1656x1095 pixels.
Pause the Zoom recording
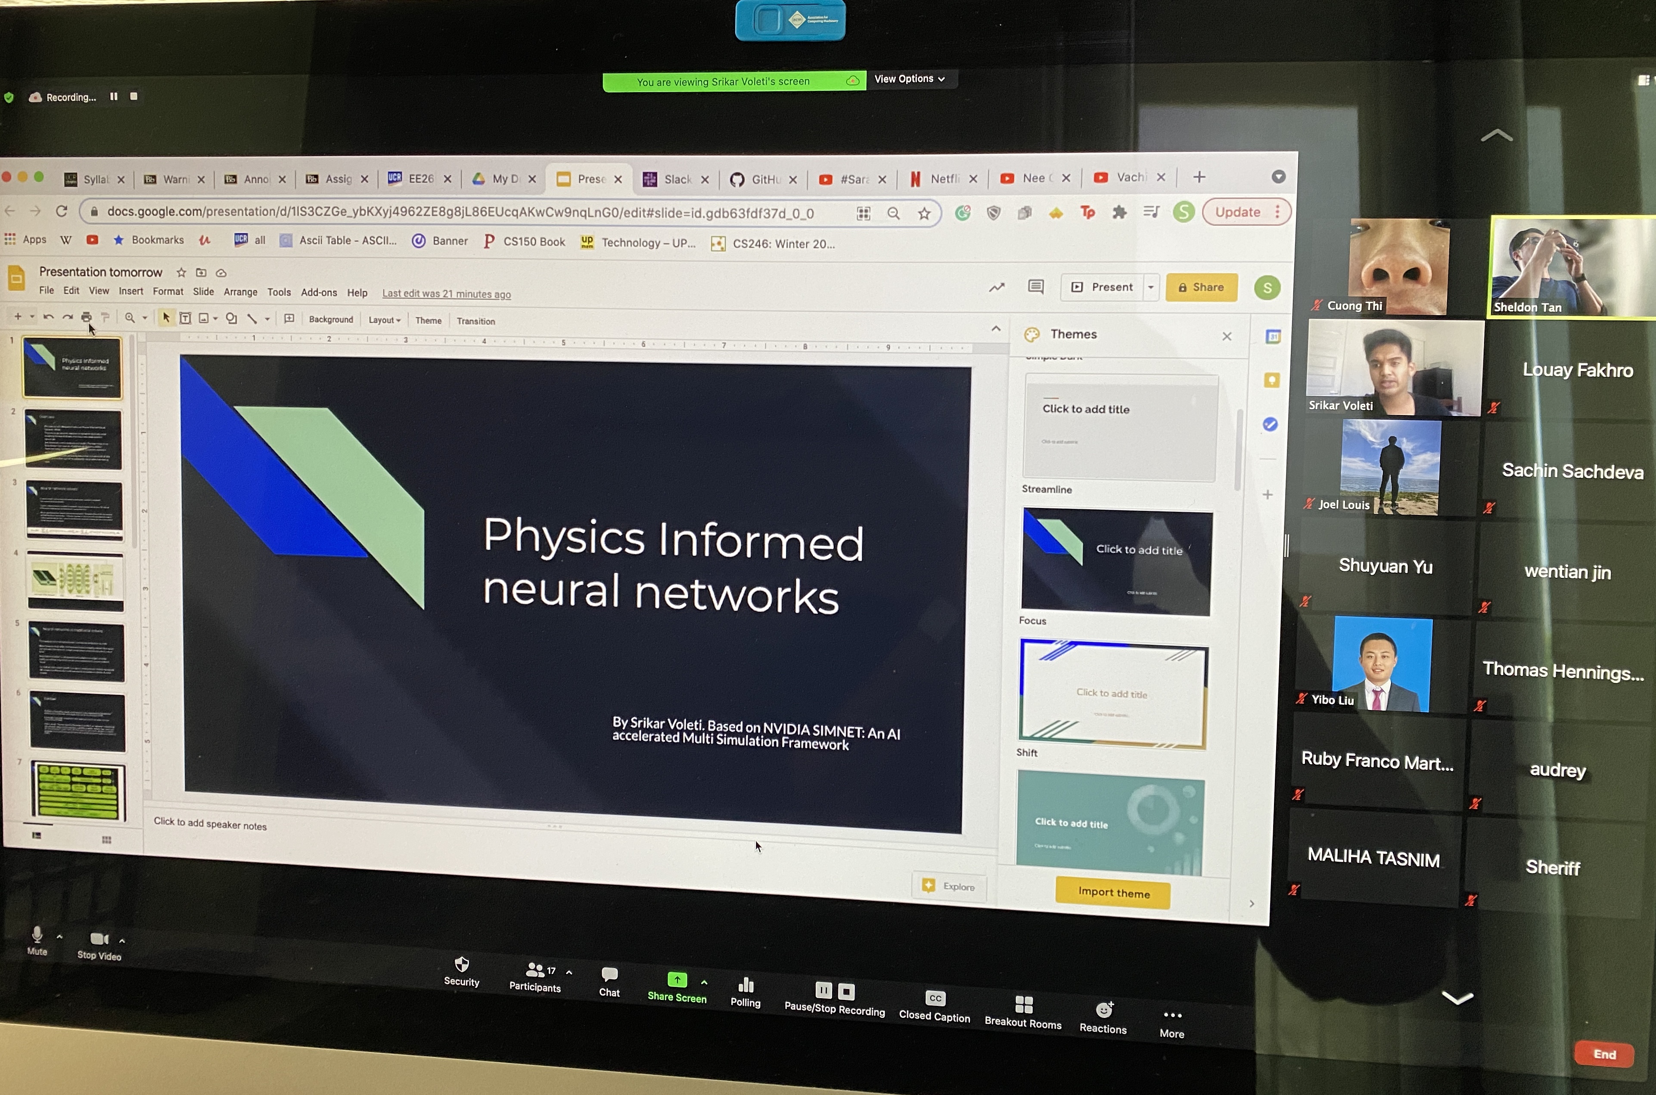[823, 990]
